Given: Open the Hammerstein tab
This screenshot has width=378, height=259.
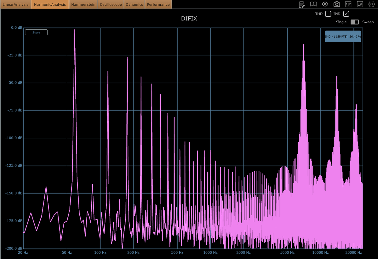Looking at the screenshot, I should pyautogui.click(x=83, y=4).
